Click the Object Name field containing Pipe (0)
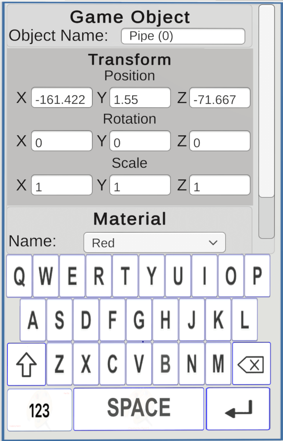Image resolution: width=283 pixels, height=441 pixels. tap(183, 36)
